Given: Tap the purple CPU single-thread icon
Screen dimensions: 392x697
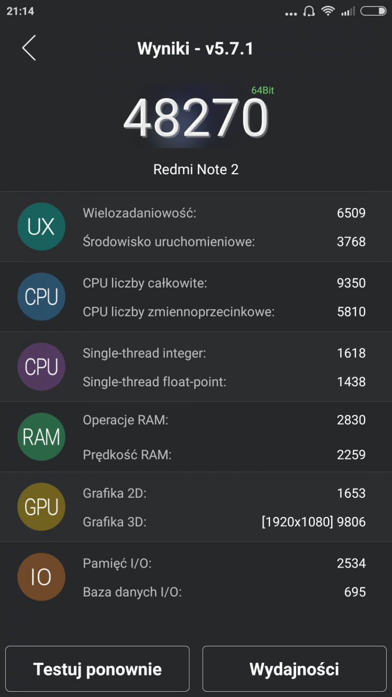Looking at the screenshot, I should 41,367.
